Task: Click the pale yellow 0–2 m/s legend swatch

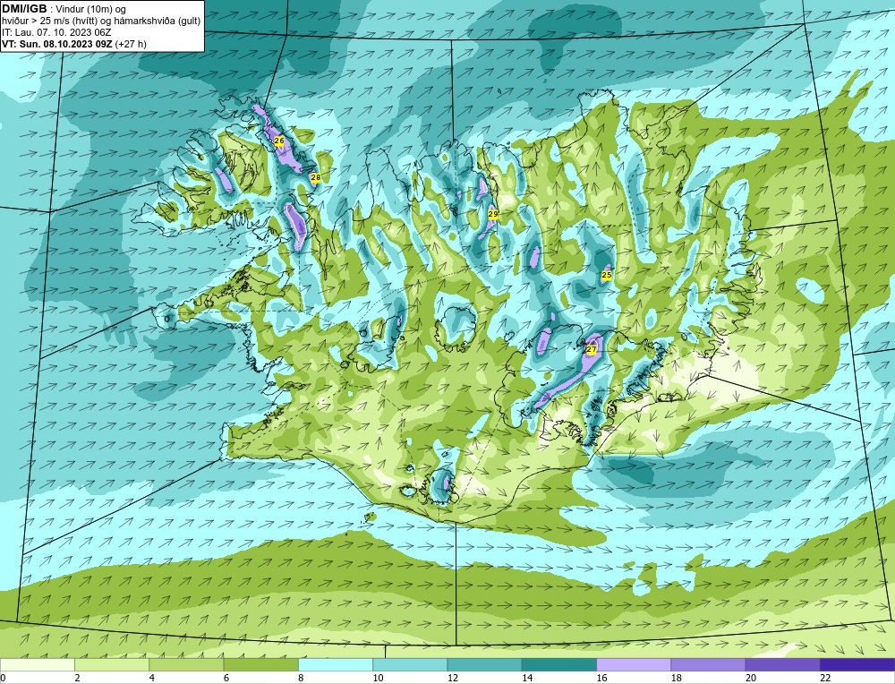Action: pyautogui.click(x=37, y=664)
